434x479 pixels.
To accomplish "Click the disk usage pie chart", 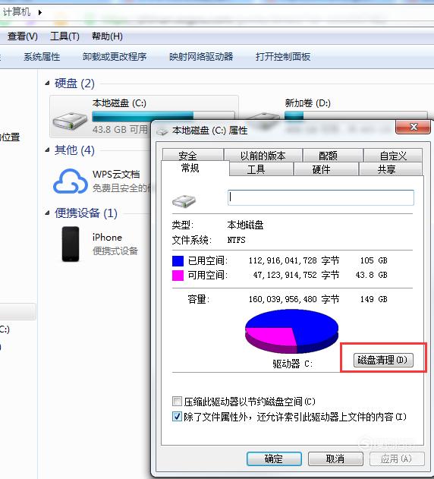I will pos(291,332).
